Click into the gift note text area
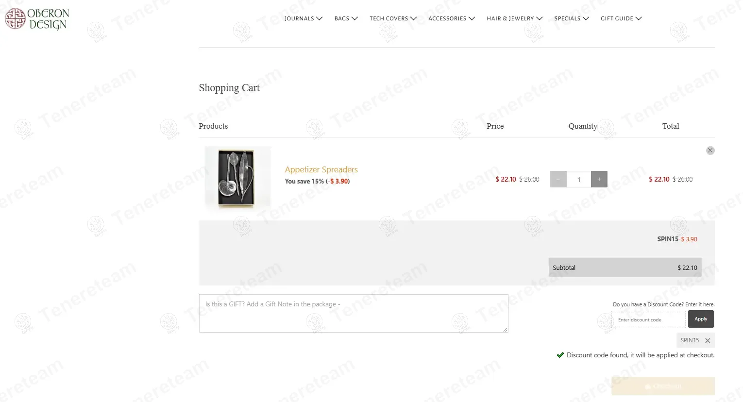743x402 pixels. click(x=354, y=313)
